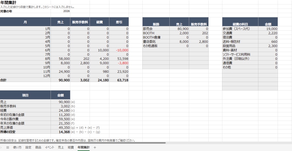Add a new sheet with plus icon
This screenshot has height=151, width=292.
pos(95,148)
